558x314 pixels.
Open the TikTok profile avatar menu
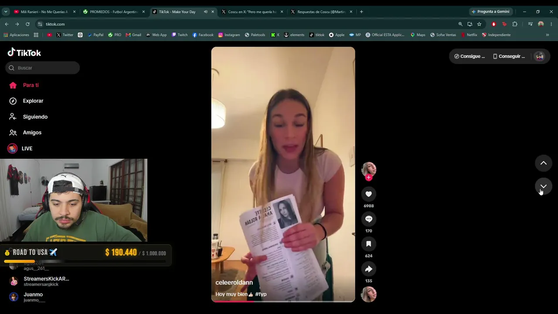540,56
